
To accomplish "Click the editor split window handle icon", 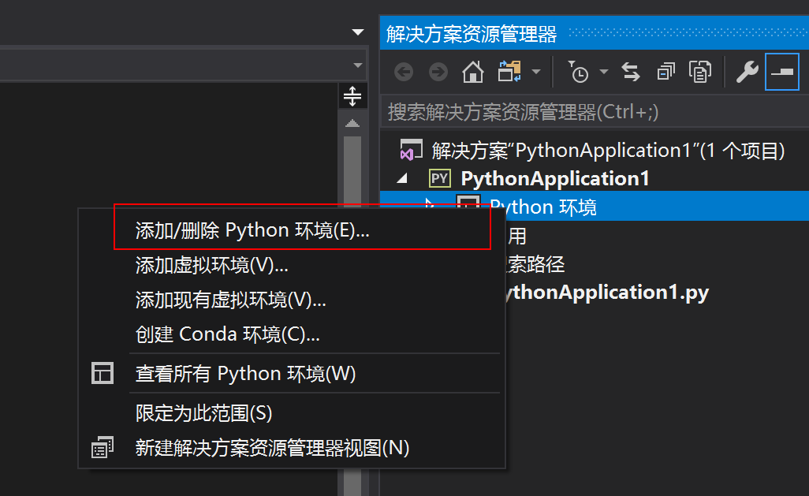I will [352, 96].
